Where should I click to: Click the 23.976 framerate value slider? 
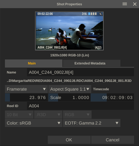tap(26, 97)
